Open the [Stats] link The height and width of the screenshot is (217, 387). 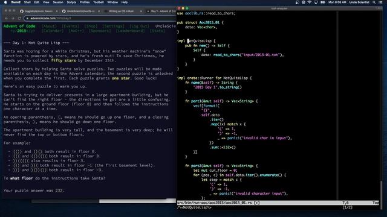[x=157, y=31]
